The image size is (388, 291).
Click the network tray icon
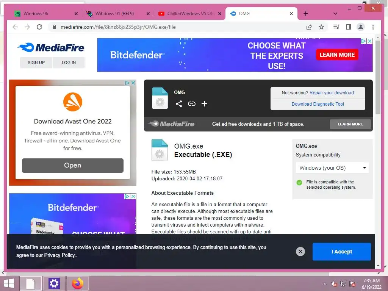click(x=343, y=283)
